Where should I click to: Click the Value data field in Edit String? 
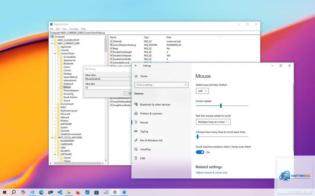tap(108, 88)
